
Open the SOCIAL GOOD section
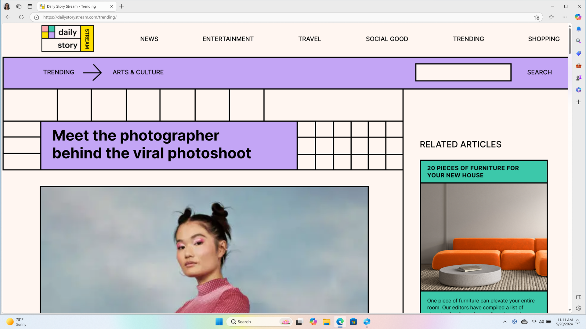coord(387,39)
